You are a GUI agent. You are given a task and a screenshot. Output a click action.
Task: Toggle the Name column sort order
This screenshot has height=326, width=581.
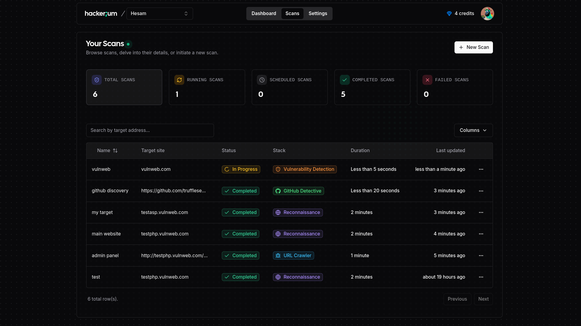(x=116, y=150)
